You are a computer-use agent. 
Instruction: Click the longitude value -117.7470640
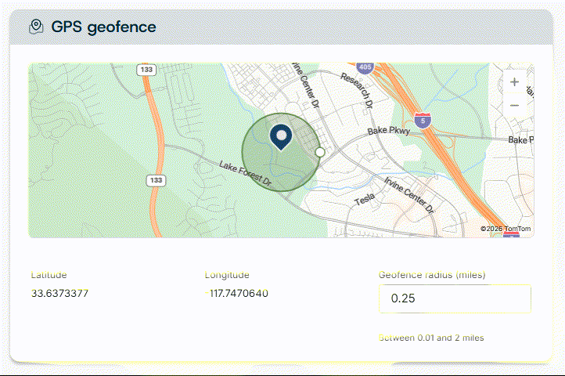(236, 294)
